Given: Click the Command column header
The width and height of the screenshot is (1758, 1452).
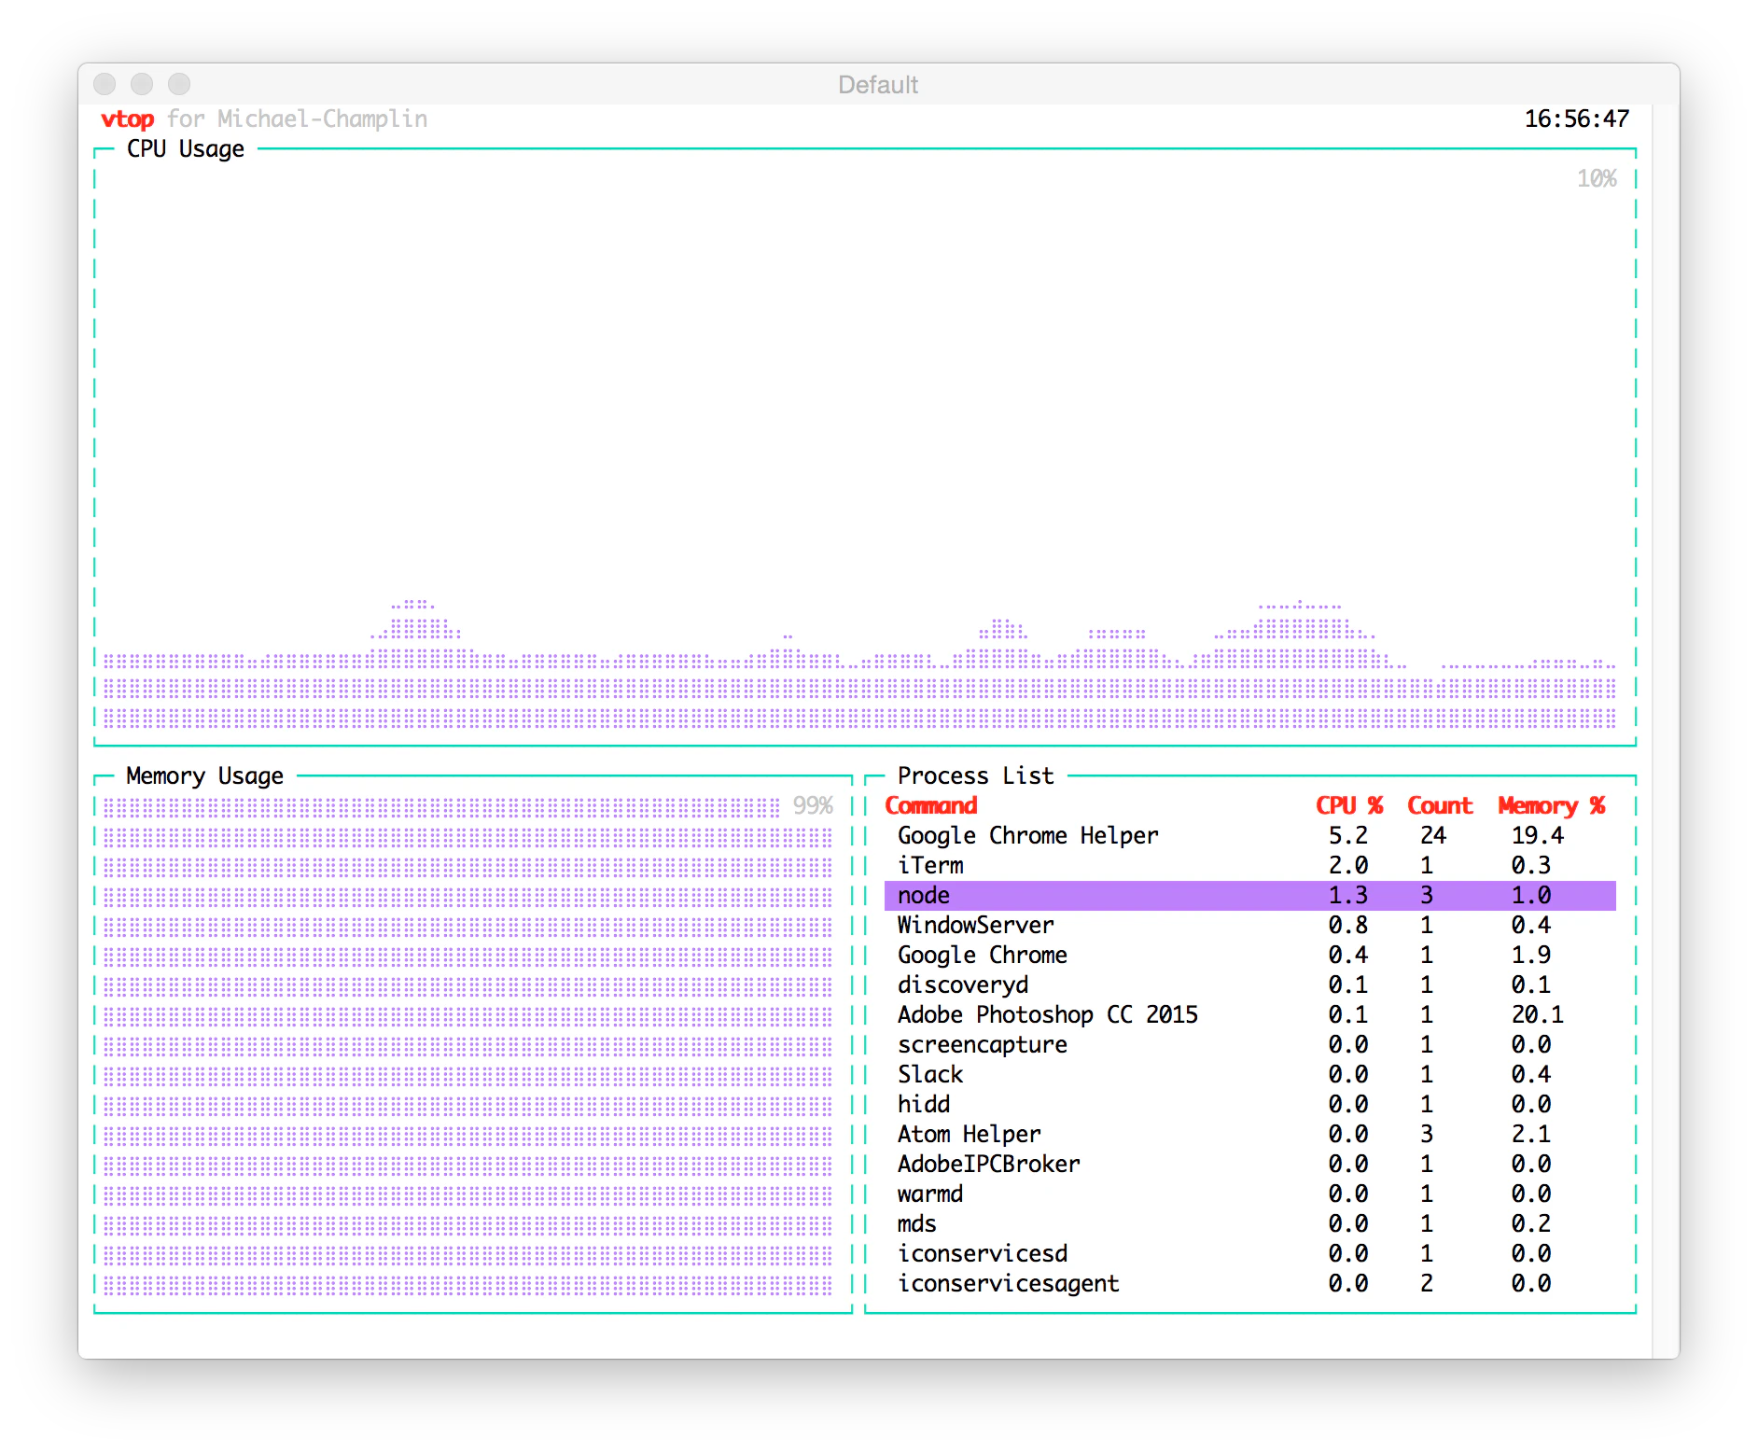Looking at the screenshot, I should (x=931, y=805).
